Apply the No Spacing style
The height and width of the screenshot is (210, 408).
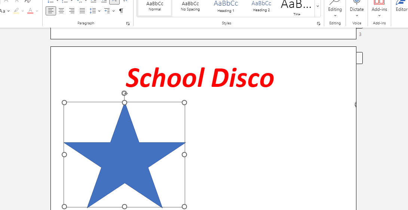point(190,6)
